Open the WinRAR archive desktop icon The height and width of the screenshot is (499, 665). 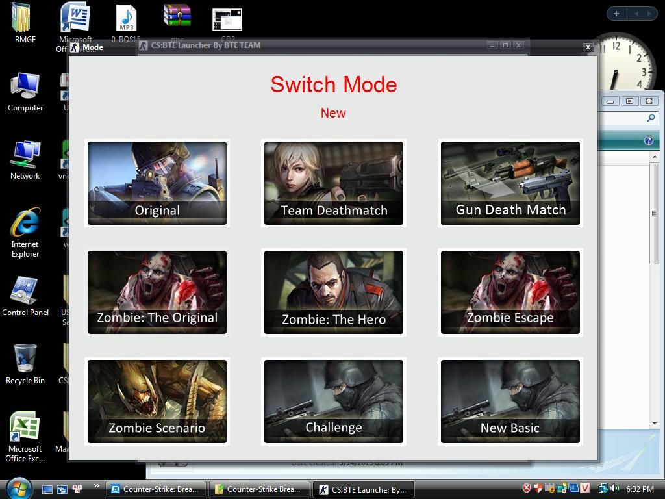pos(177,16)
